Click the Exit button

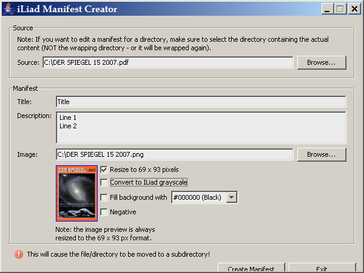coord(322,268)
